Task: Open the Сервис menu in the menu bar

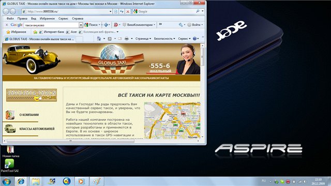Action: 63,19
